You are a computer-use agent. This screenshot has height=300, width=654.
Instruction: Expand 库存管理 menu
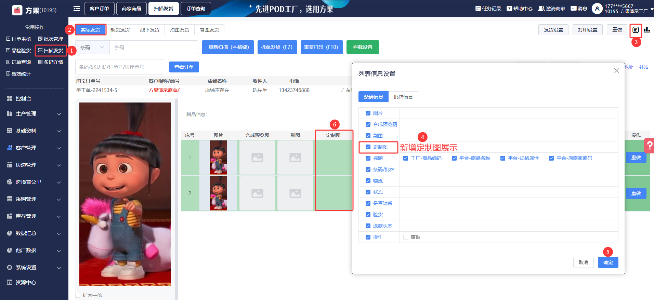pos(34,216)
